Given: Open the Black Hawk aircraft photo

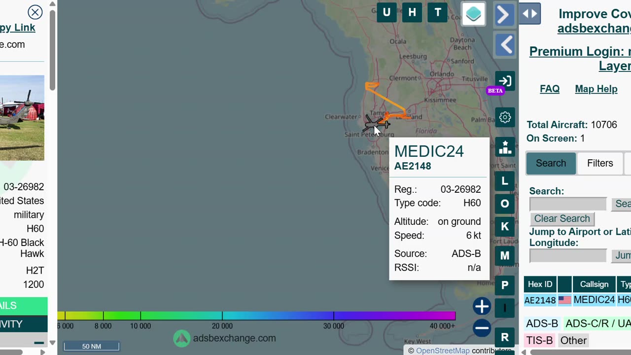Looking at the screenshot, I should pos(22,118).
